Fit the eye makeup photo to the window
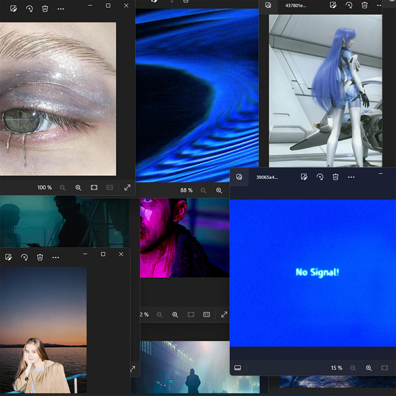Viewport: 396px width, 396px height. pyautogui.click(x=94, y=188)
